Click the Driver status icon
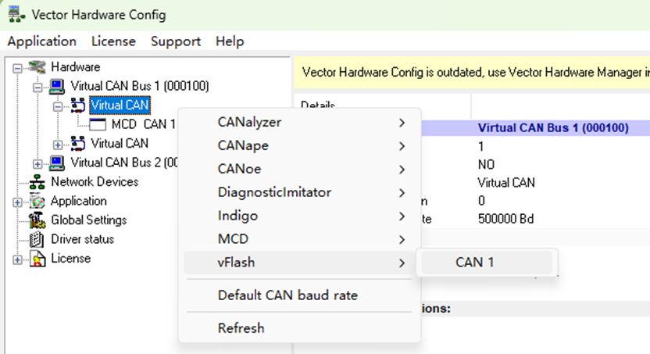This screenshot has height=354, width=650. coord(37,239)
